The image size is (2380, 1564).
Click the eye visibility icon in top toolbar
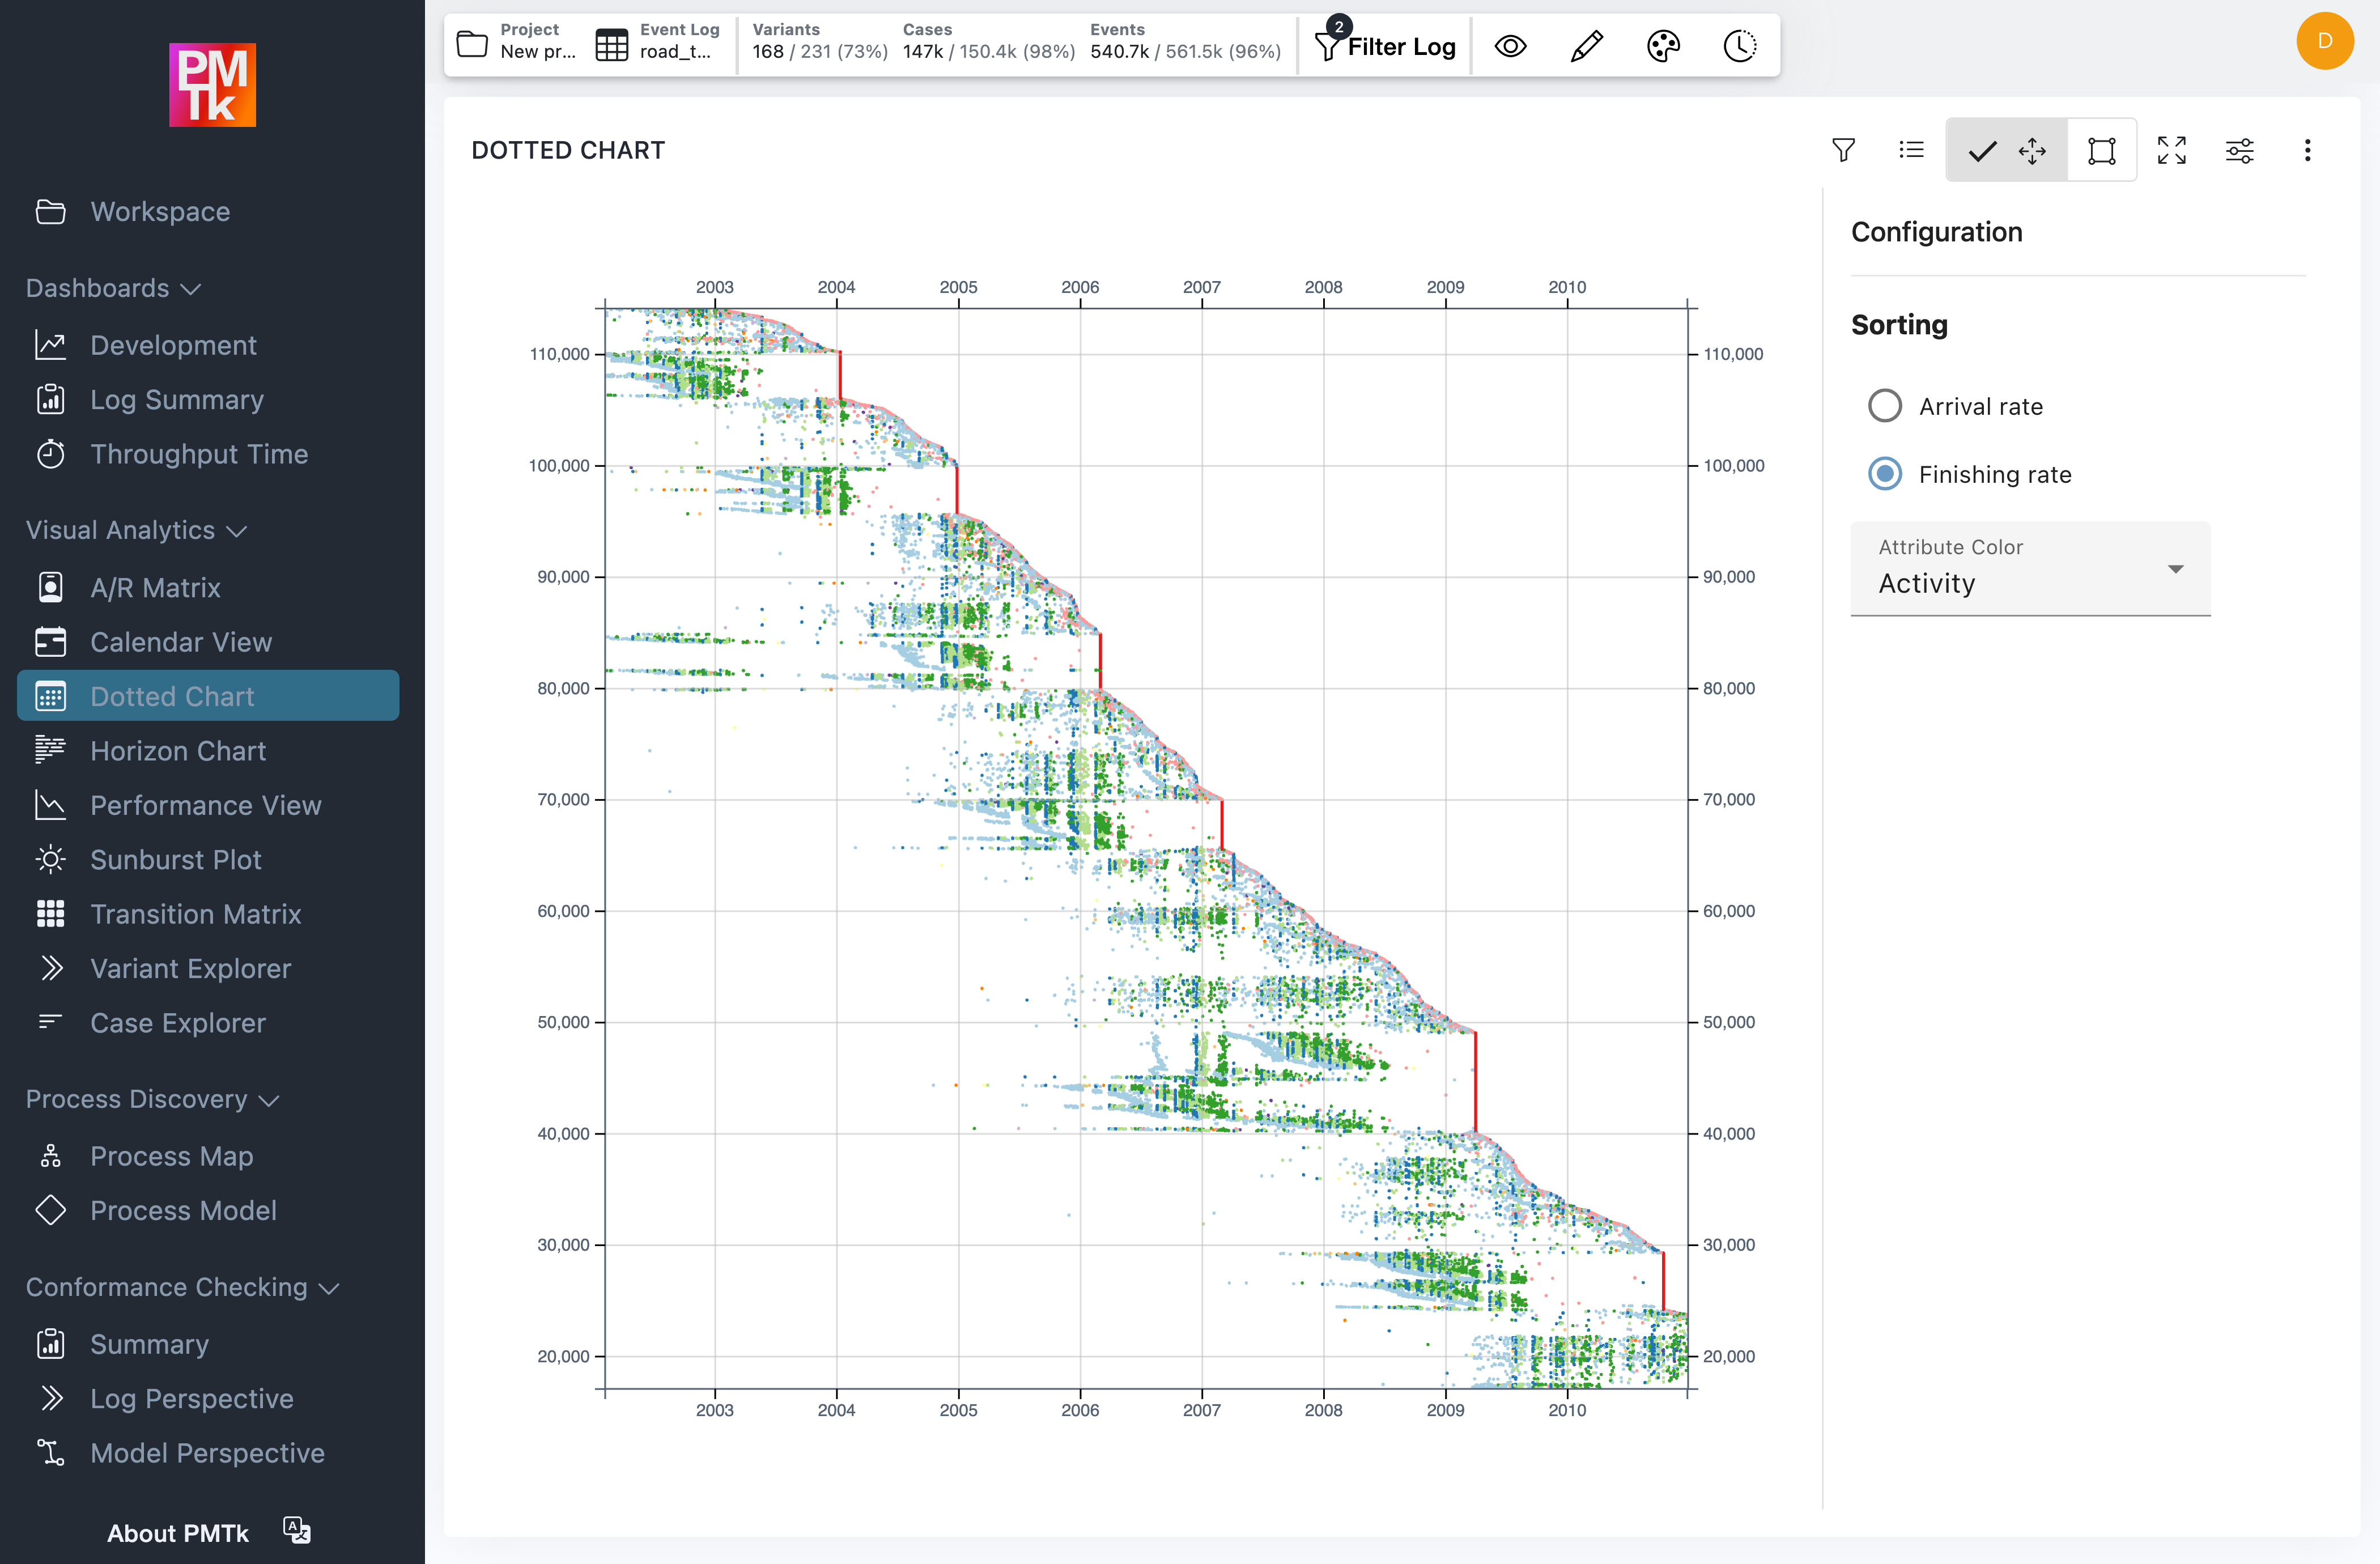tap(1510, 45)
